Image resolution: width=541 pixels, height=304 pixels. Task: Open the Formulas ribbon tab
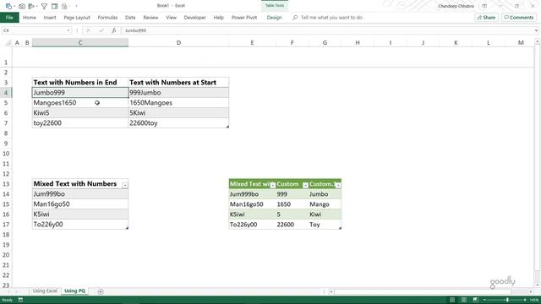107,18
